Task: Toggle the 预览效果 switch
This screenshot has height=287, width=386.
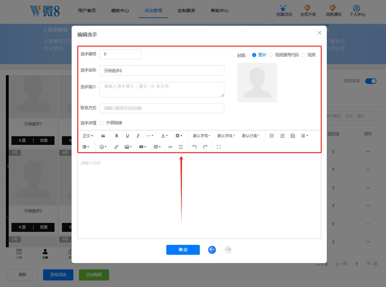Action: tap(371, 81)
